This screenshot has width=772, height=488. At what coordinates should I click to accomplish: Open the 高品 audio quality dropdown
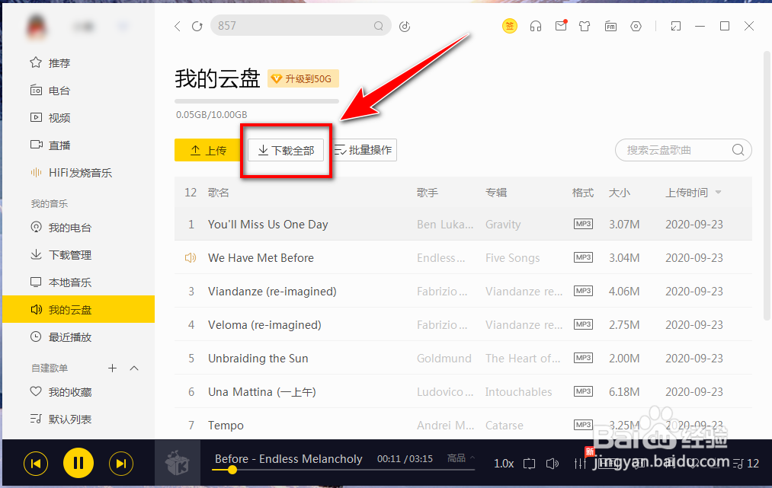pyautogui.click(x=460, y=458)
